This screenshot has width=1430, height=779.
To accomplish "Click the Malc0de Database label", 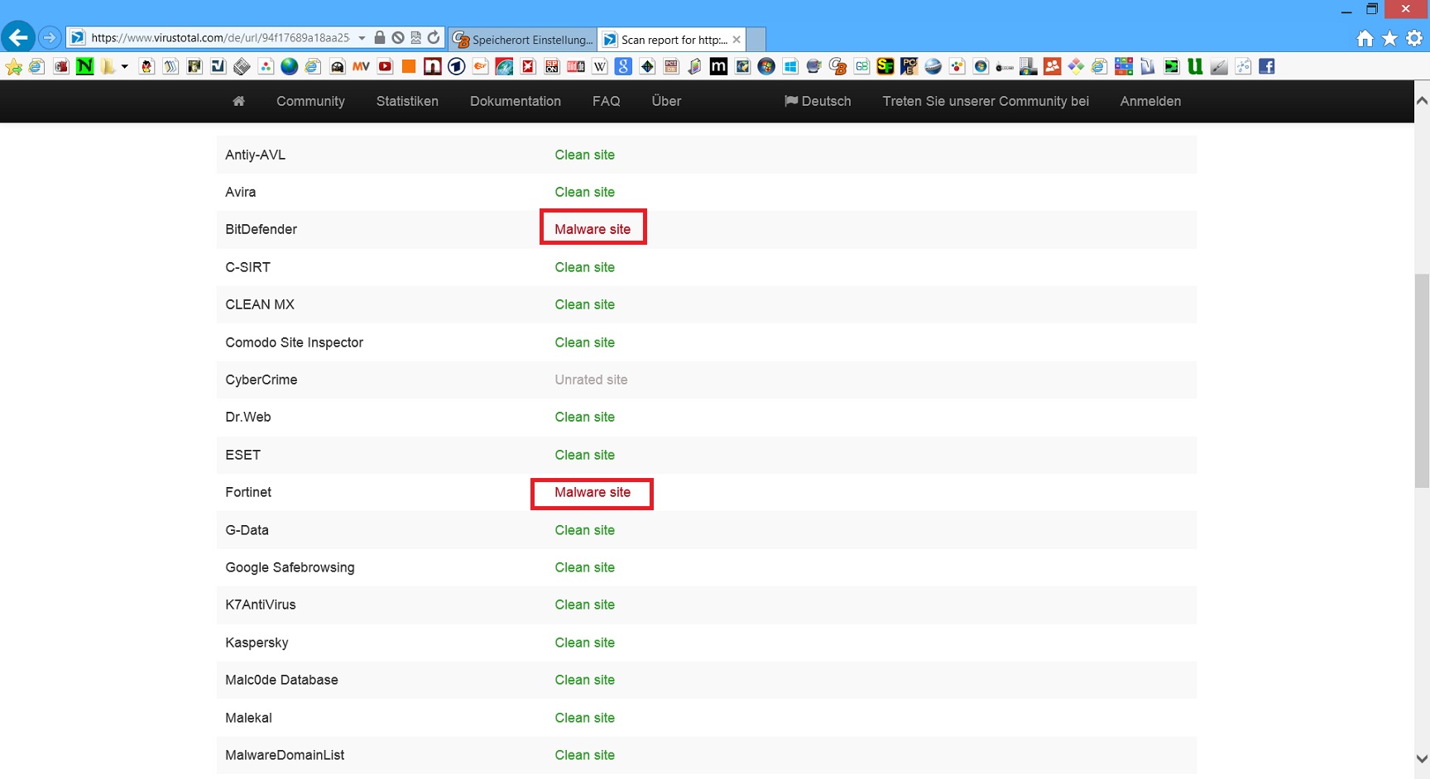I will point(281,680).
